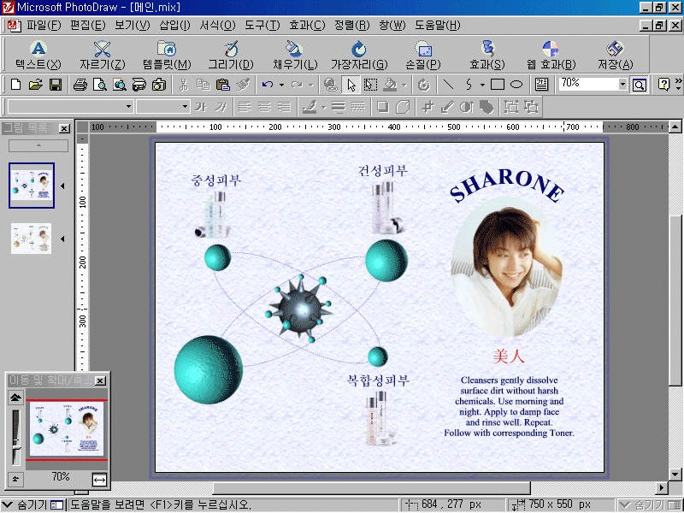Click the zoom slider in pan panel
The width and height of the screenshot is (684, 513).
click(x=16, y=450)
